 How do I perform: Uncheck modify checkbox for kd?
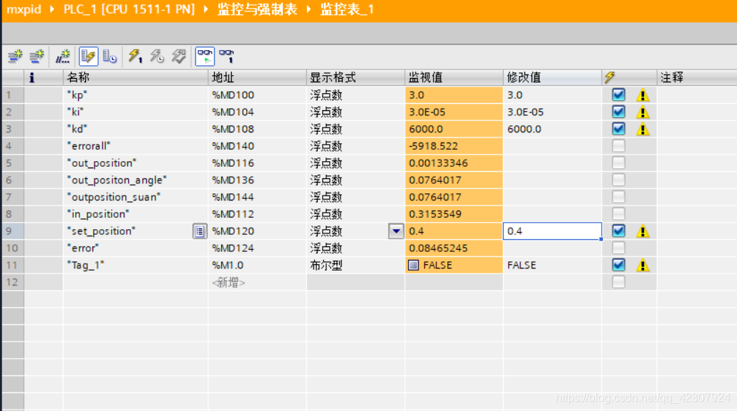618,128
